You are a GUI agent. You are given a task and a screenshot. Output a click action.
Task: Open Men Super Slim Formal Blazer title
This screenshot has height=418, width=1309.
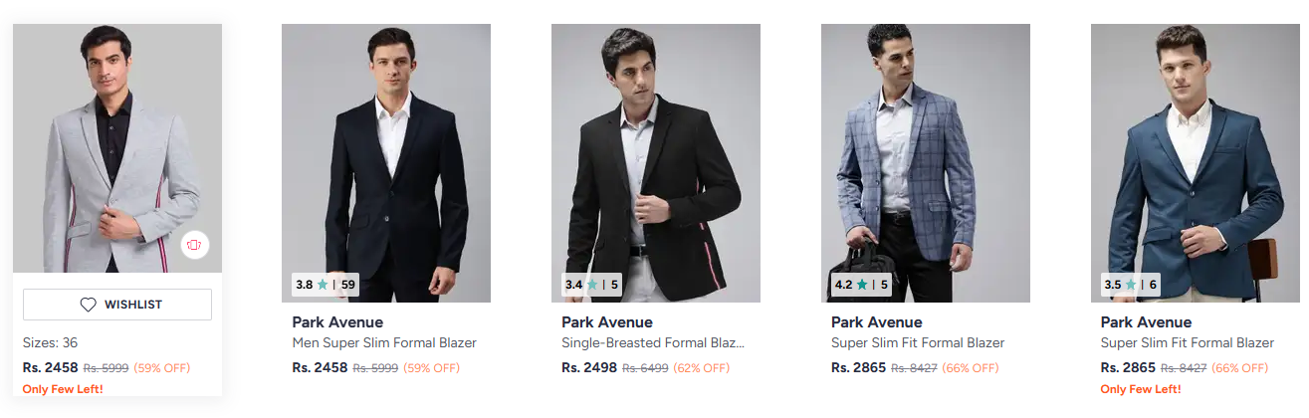(x=384, y=343)
